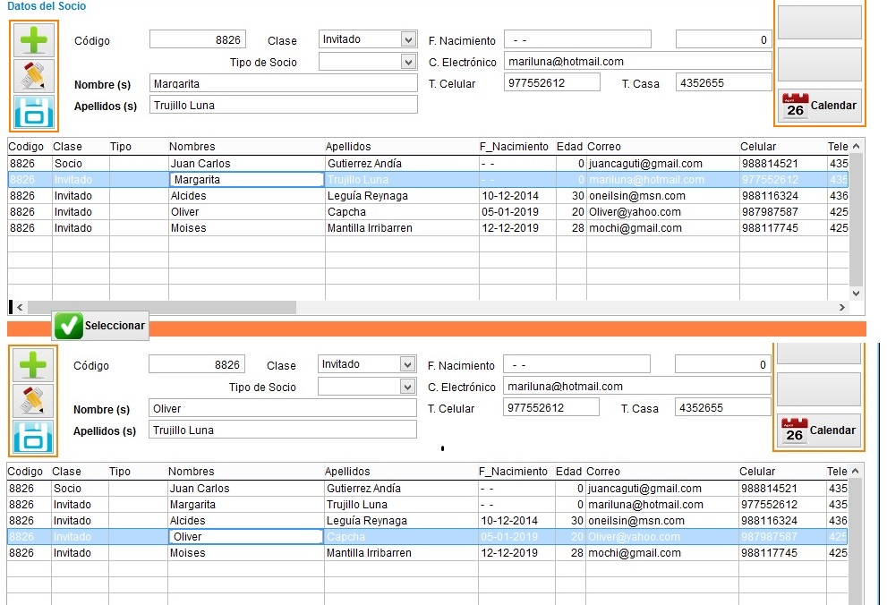Click the green plus add icon in lower form

tap(33, 364)
